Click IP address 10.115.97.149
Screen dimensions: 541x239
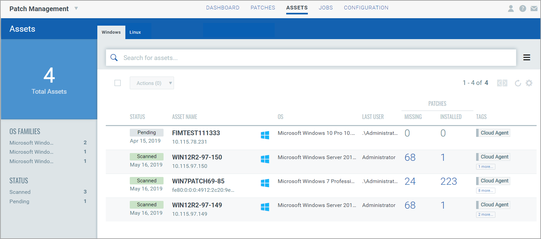point(190,214)
